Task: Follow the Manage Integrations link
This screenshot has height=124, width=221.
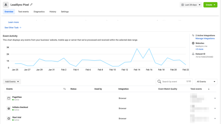Action: tap(205, 39)
